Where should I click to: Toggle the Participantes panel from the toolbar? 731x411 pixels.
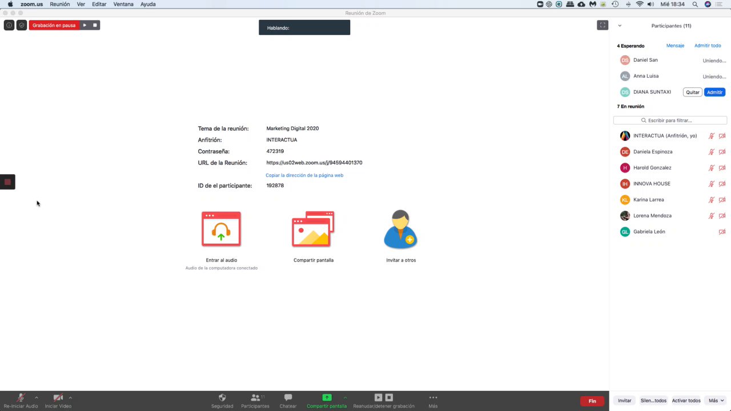[255, 401]
